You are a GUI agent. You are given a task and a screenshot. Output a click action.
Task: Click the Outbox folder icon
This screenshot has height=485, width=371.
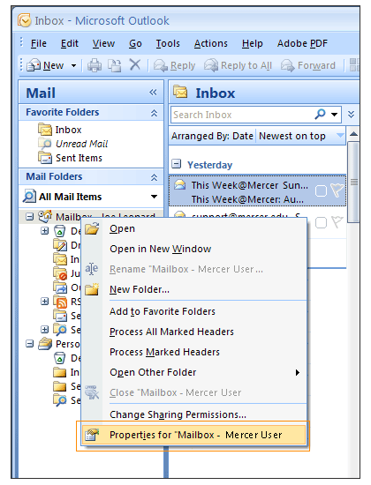[60, 287]
